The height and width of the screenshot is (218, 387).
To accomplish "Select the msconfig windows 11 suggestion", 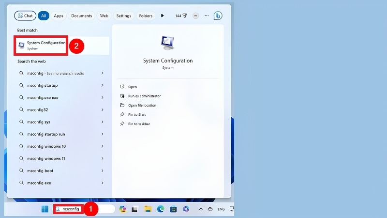I will pyautogui.click(x=61, y=158).
